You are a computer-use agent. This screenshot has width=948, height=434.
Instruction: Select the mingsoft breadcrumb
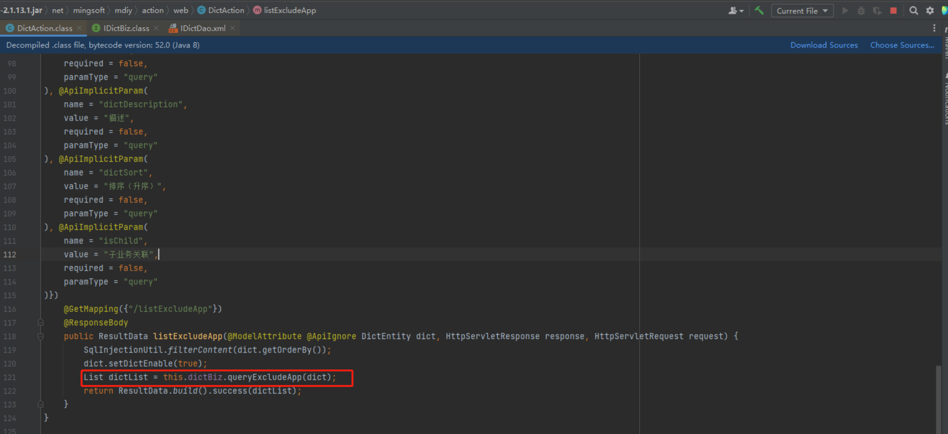click(89, 10)
